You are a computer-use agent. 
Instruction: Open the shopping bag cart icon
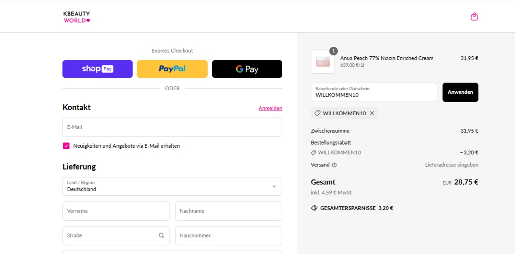[x=474, y=16]
